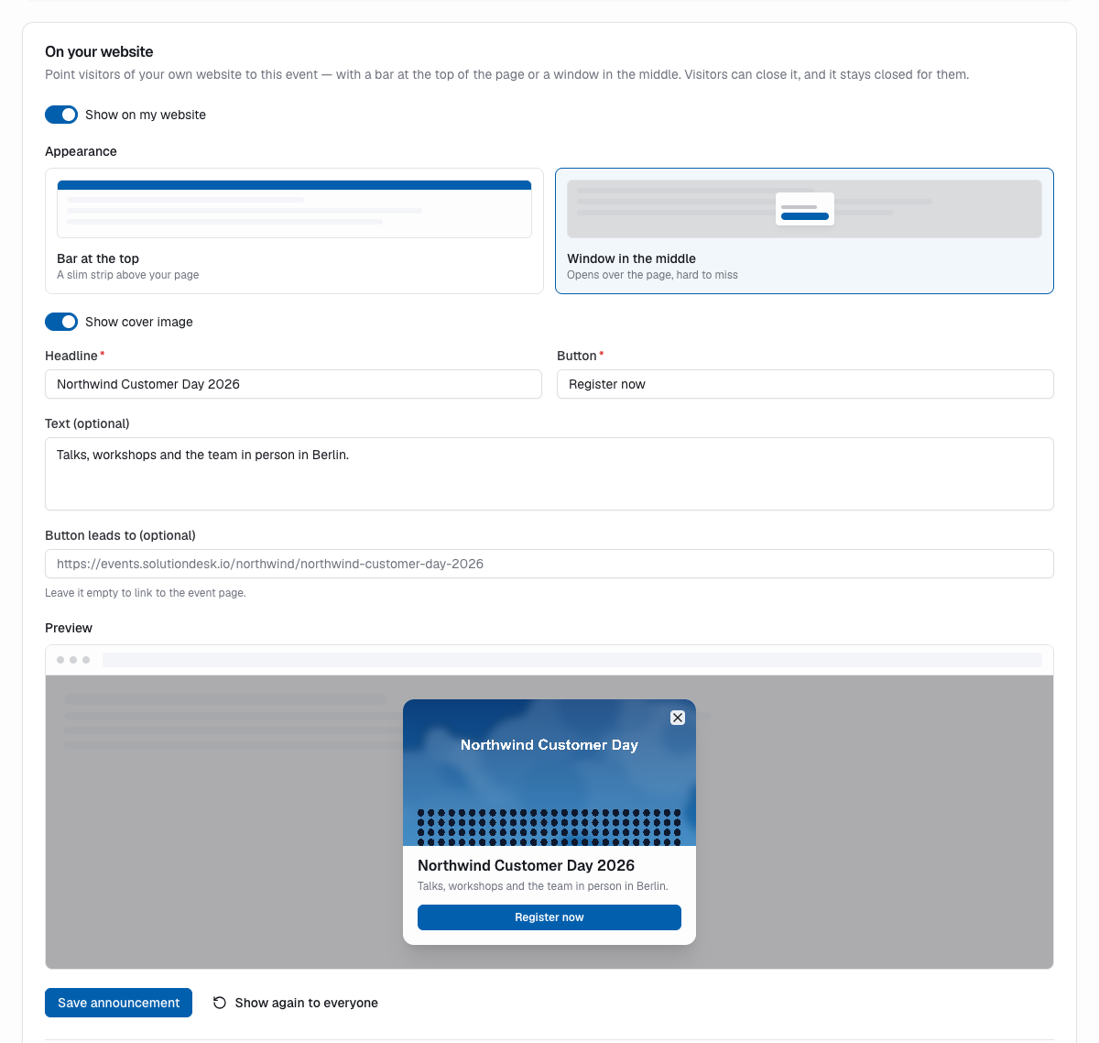Click the Show cover image label
This screenshot has width=1099, height=1043.
(x=139, y=322)
